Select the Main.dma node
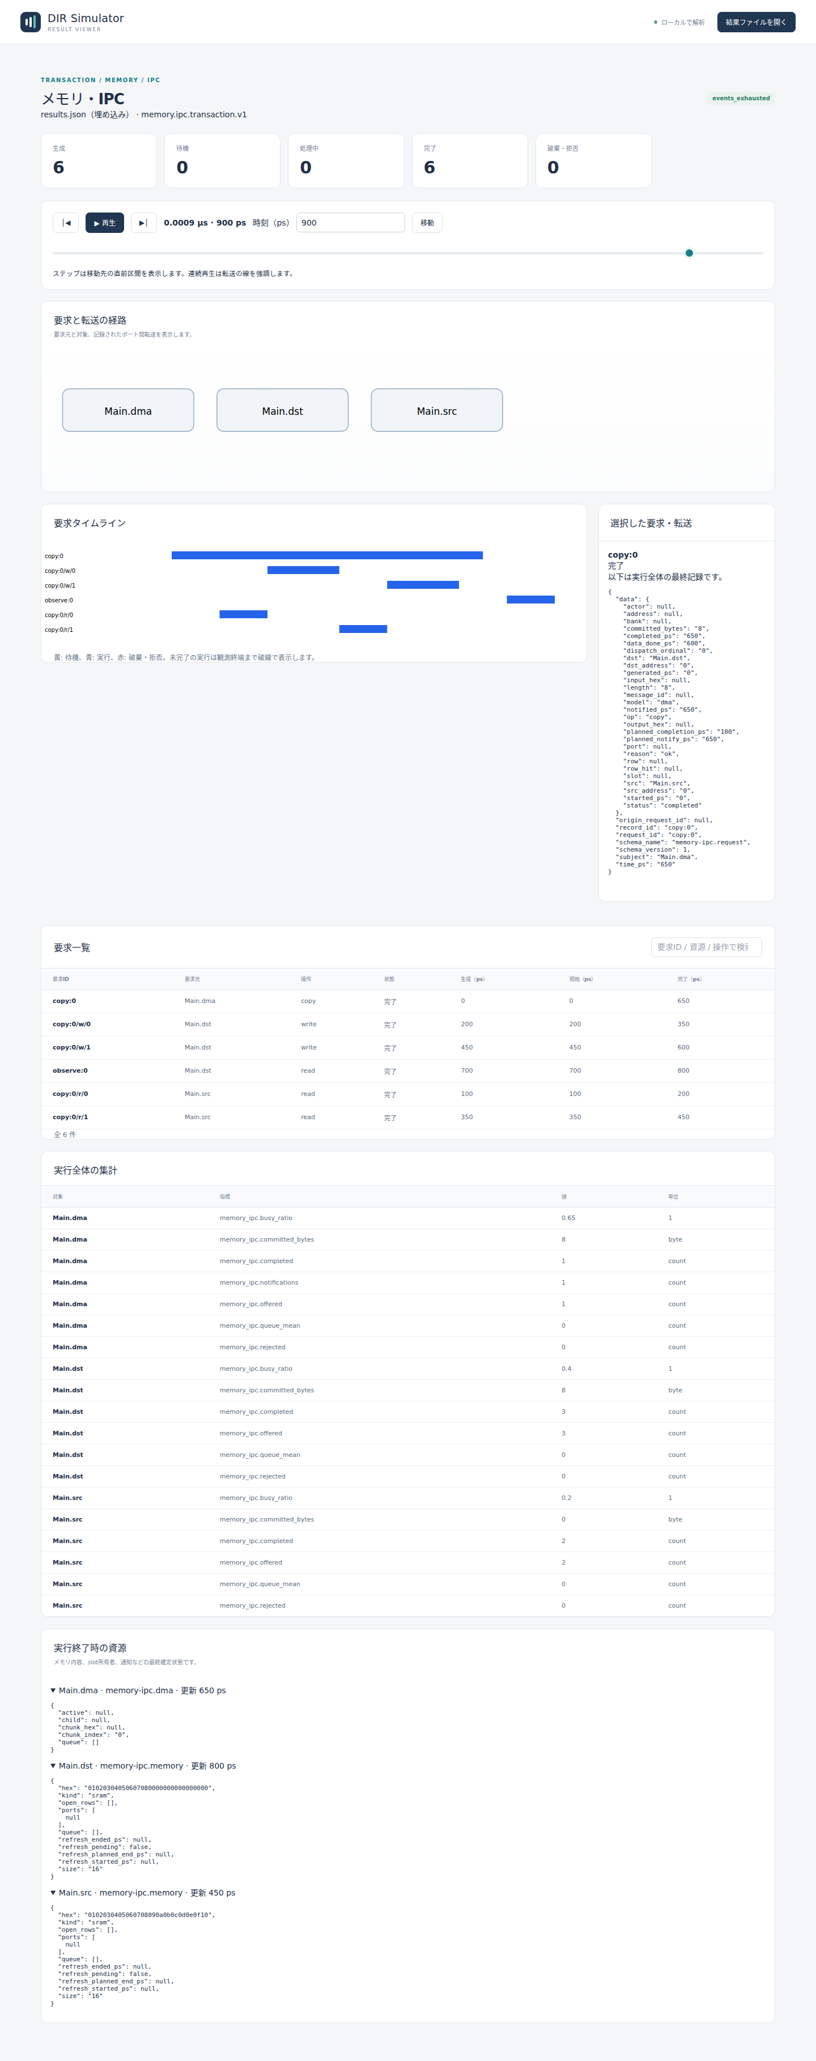Image resolution: width=816 pixels, height=2061 pixels. [x=128, y=410]
